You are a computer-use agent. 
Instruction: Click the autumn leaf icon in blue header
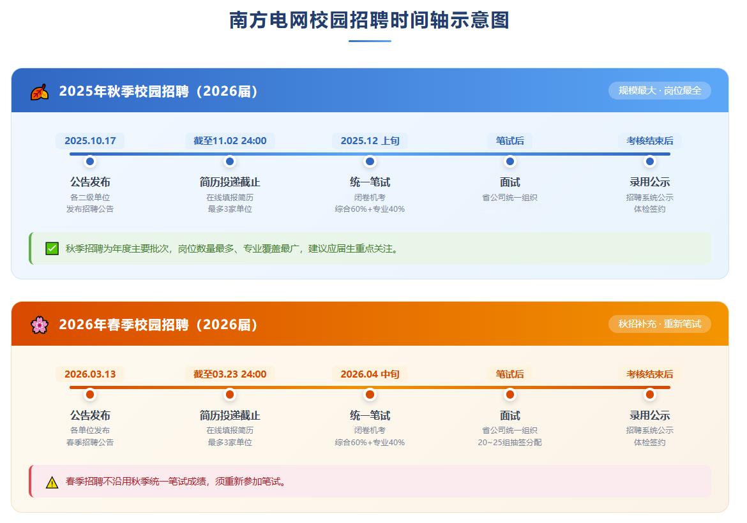pos(40,91)
